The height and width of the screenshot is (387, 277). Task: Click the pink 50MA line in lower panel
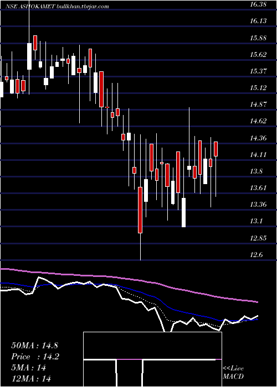(129, 279)
